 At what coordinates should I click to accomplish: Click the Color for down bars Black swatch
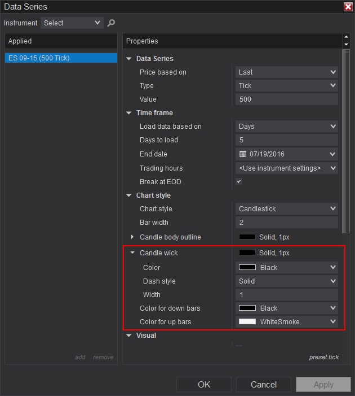[x=247, y=308]
